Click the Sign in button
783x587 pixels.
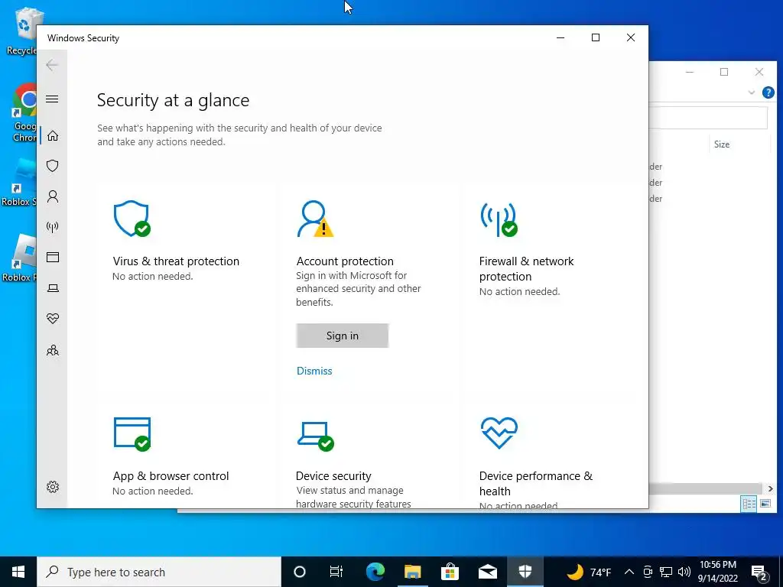pos(342,336)
